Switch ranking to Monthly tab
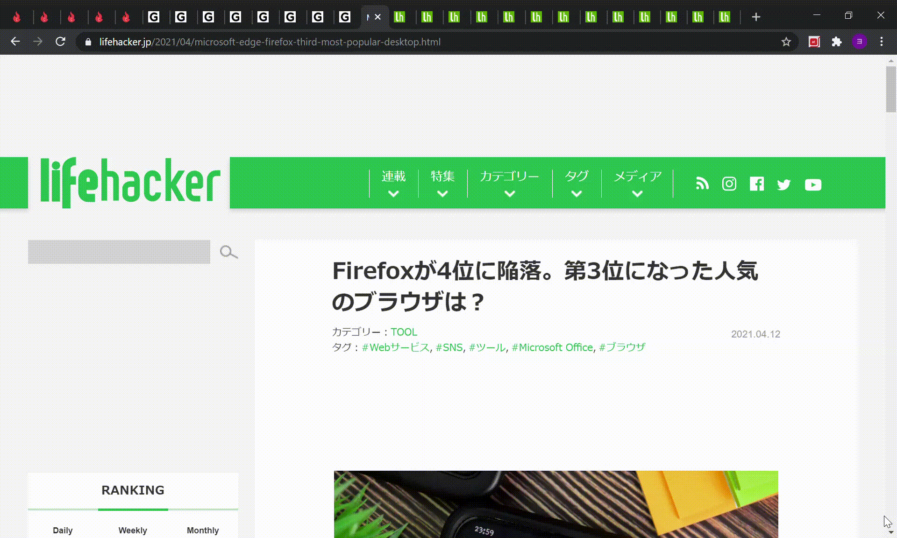This screenshot has width=897, height=538. pyautogui.click(x=203, y=530)
